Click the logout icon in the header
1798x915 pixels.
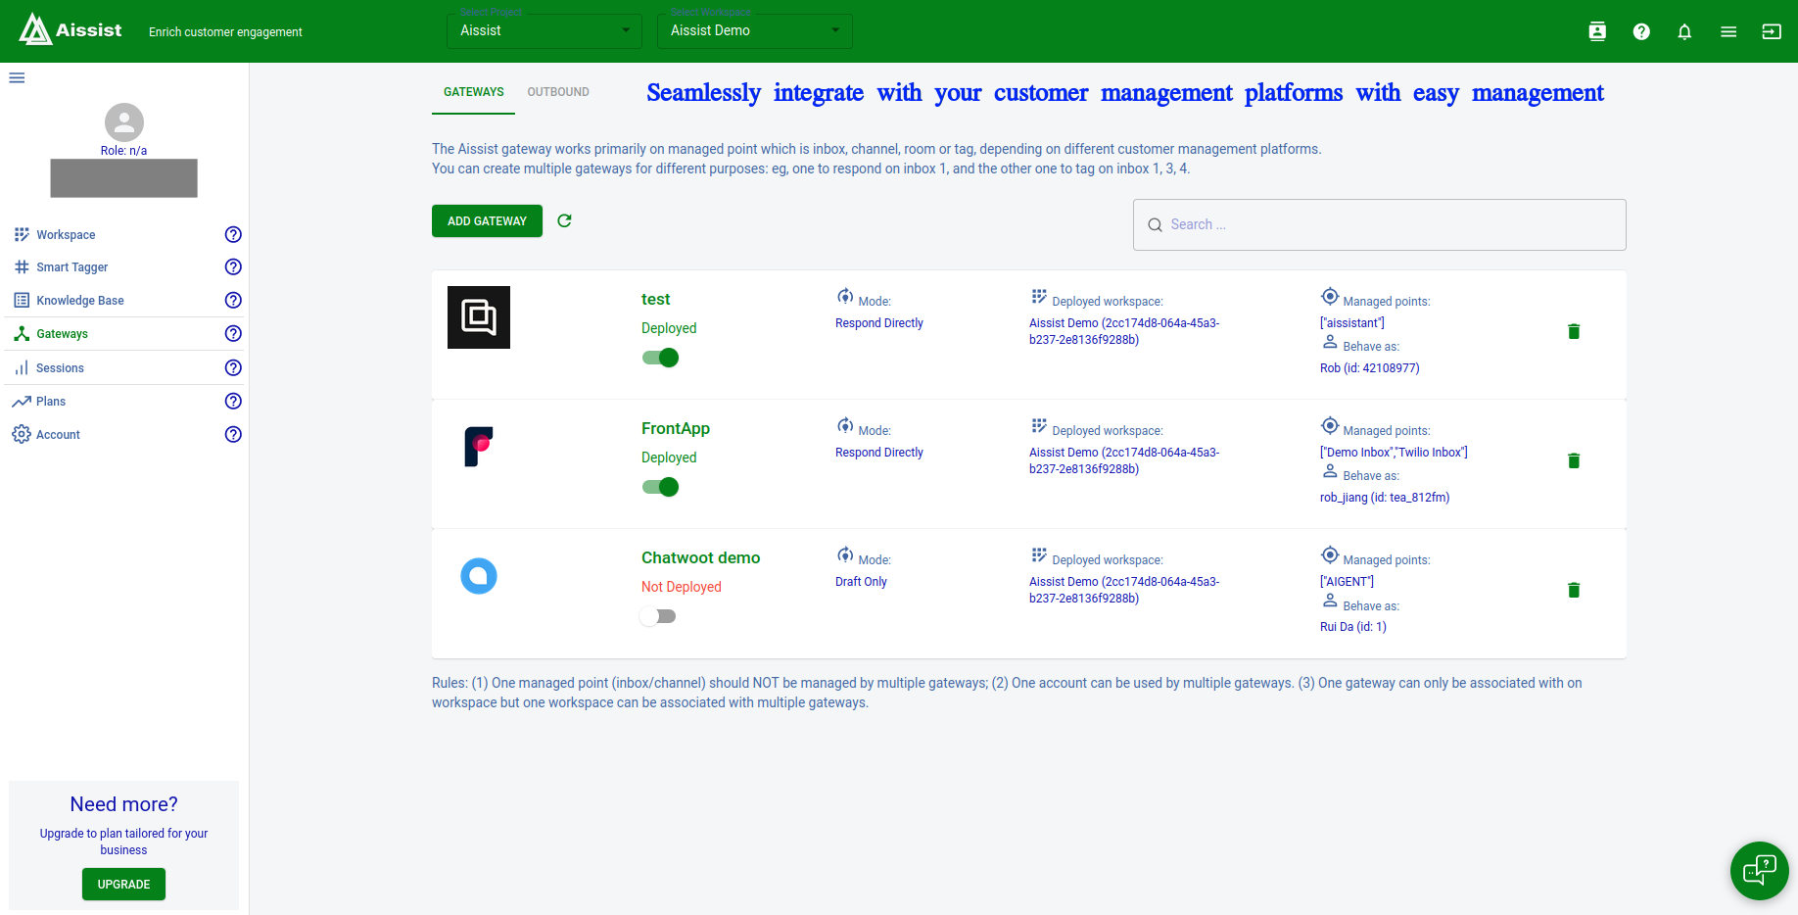point(1772,31)
